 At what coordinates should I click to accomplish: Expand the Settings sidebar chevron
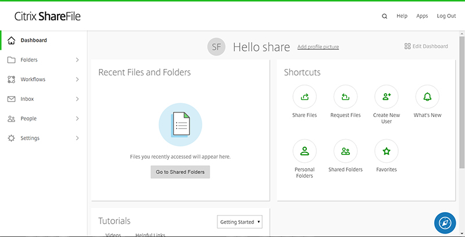coord(77,138)
